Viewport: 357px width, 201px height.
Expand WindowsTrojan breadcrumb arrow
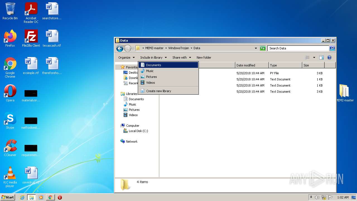pyautogui.click(x=191, y=48)
